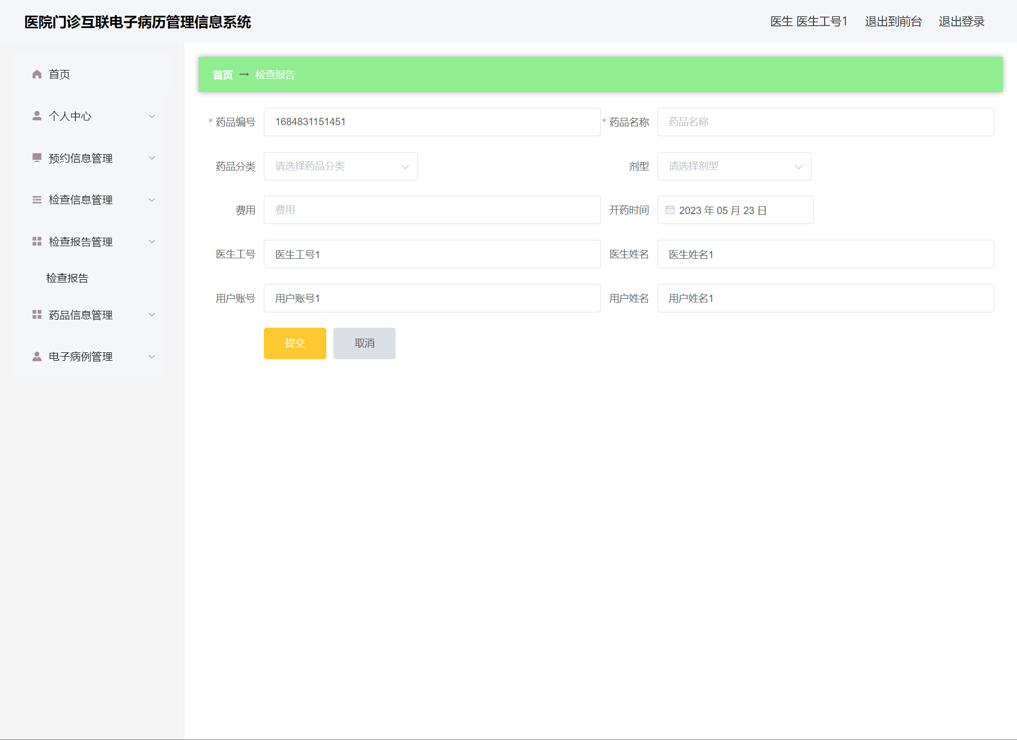This screenshot has height=740, width=1017.
Task: Collapse the 检查报告管理 chevron
Action: (x=152, y=241)
